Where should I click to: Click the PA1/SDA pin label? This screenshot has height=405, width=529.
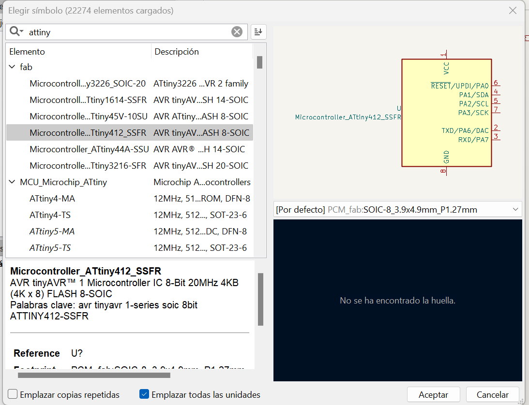click(474, 95)
